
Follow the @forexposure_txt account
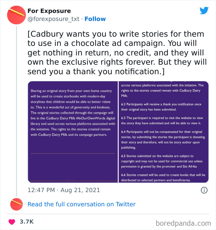coord(95,19)
